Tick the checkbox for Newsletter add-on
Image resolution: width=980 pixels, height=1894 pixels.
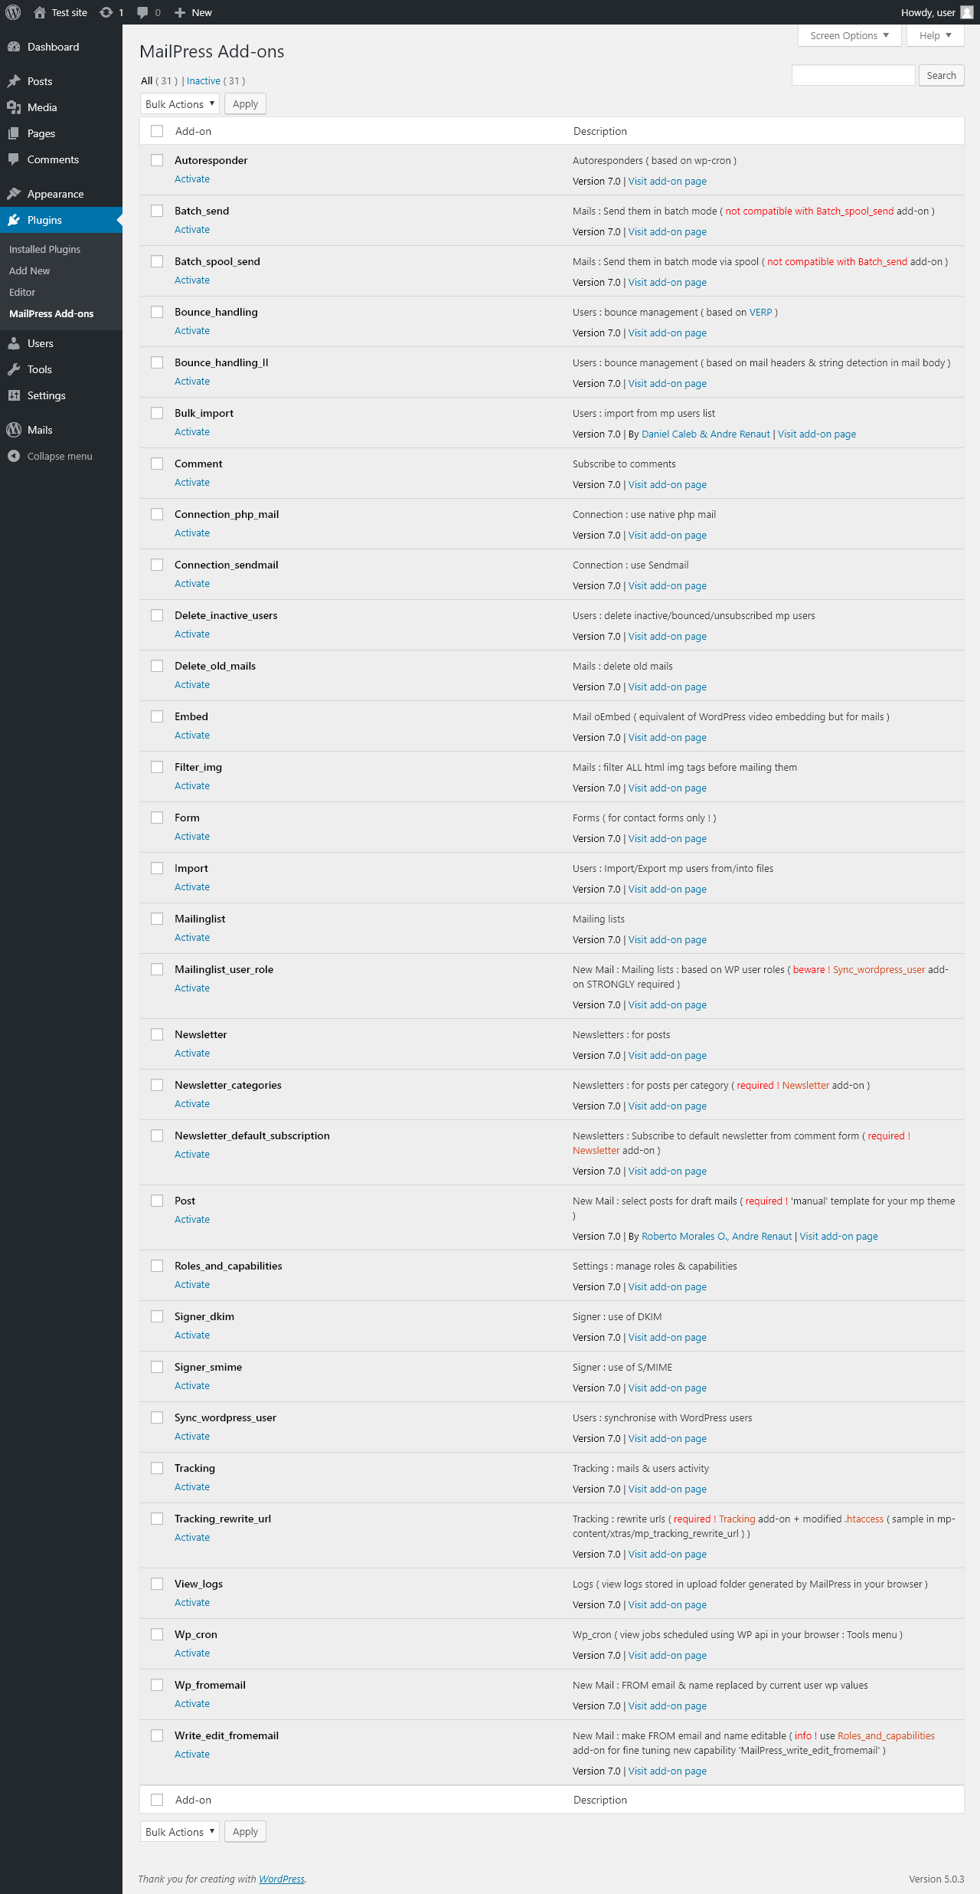coord(157,1034)
